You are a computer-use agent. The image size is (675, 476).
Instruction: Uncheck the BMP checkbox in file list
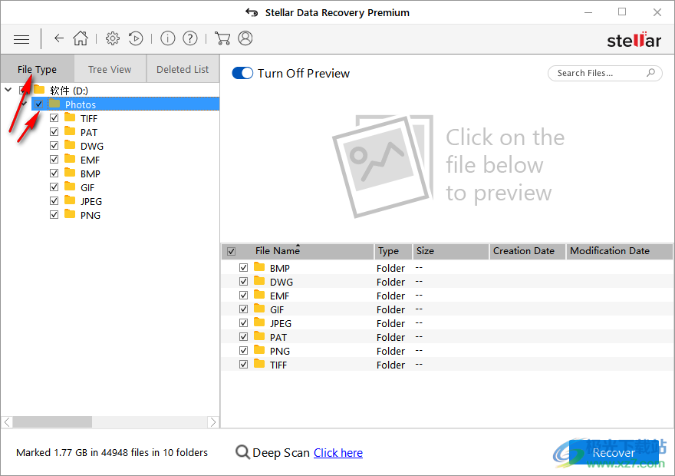tap(243, 267)
